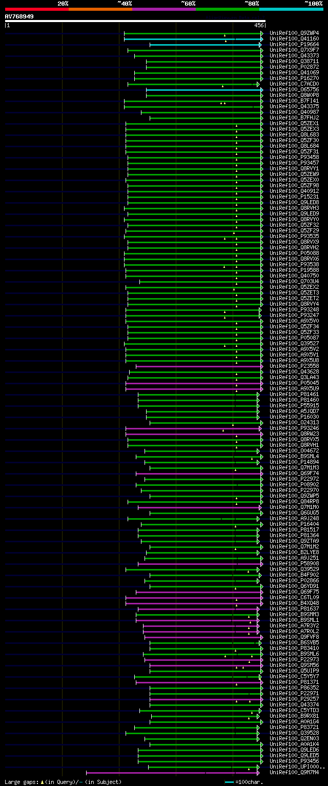Select the UniRef100_C5Y5Y7 label

294,676
